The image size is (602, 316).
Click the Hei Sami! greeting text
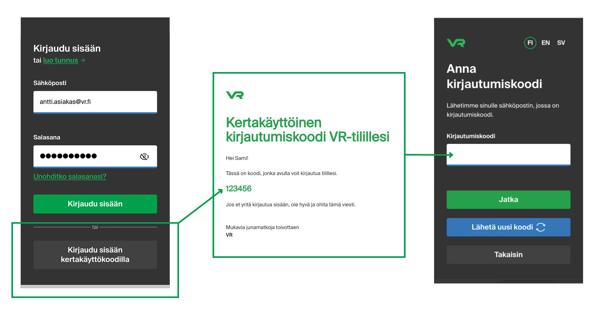pyautogui.click(x=237, y=158)
